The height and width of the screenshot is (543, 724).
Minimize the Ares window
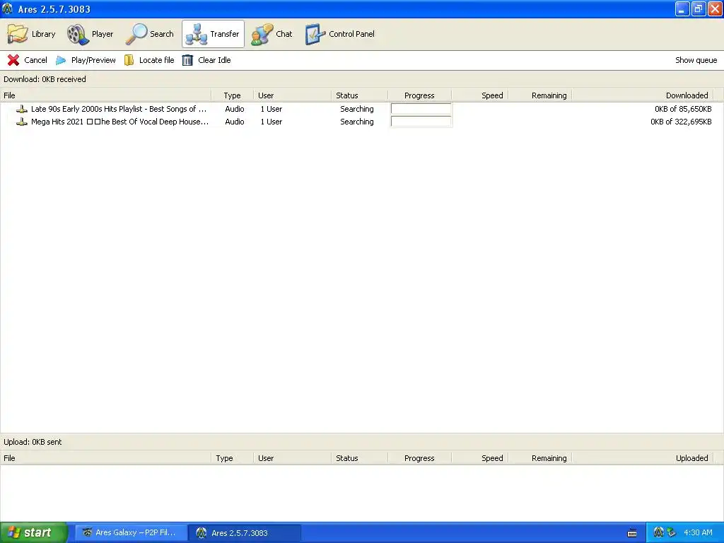point(682,8)
